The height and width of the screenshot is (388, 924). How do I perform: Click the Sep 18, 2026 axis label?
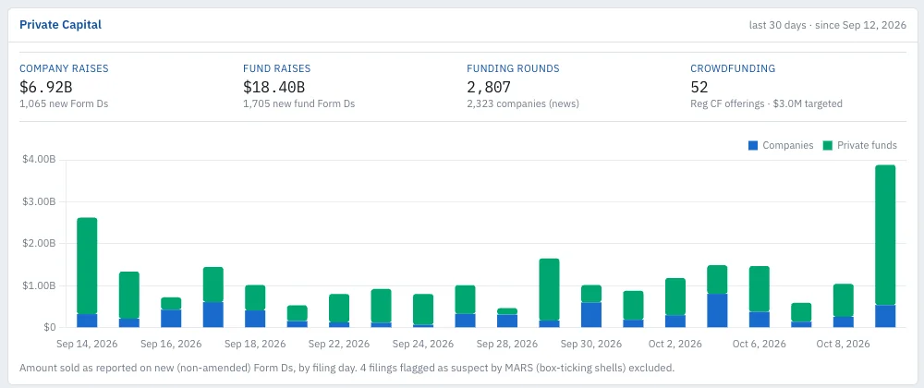[255, 344]
